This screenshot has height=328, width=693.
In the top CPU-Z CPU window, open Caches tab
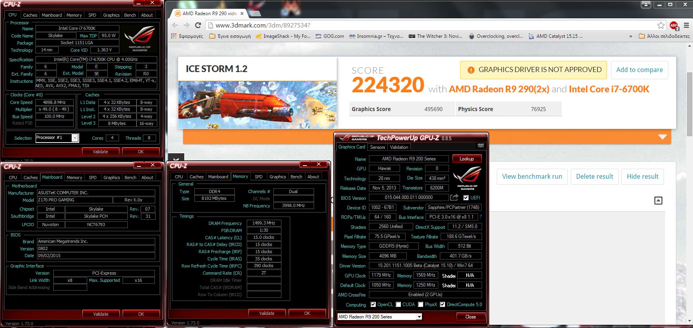point(30,15)
